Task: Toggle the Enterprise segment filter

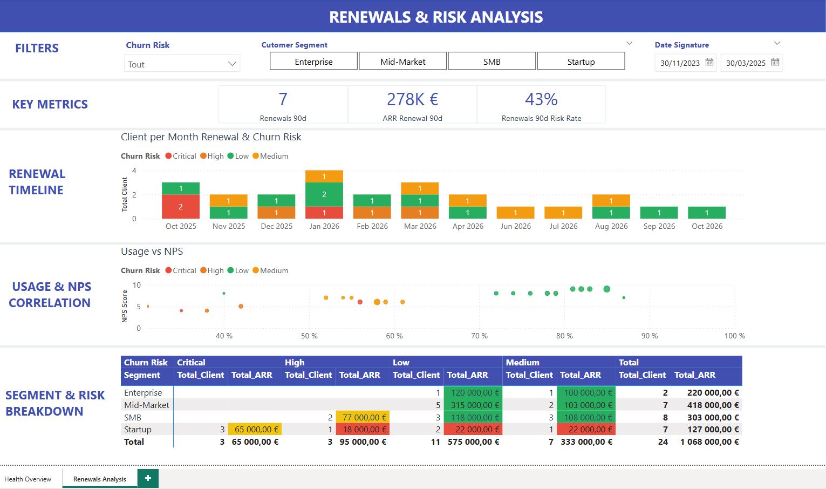Action: [x=313, y=61]
